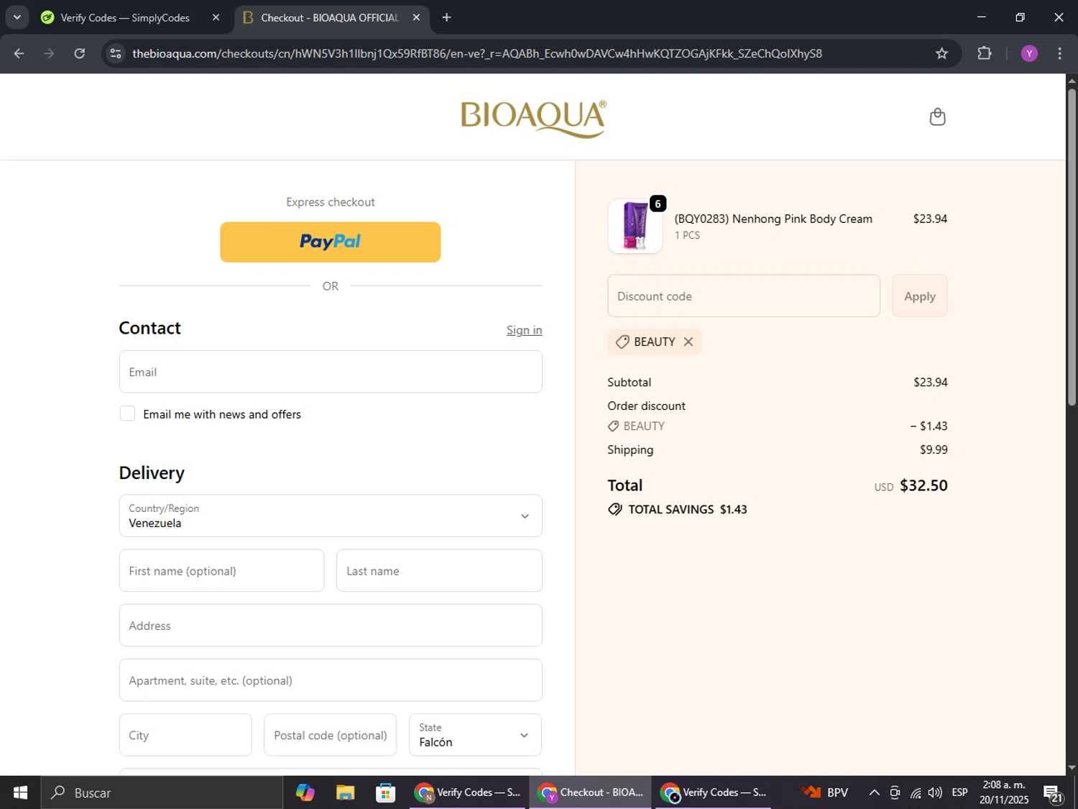
Task: Focus the Apartment, suite, etc. field
Action: click(x=331, y=680)
